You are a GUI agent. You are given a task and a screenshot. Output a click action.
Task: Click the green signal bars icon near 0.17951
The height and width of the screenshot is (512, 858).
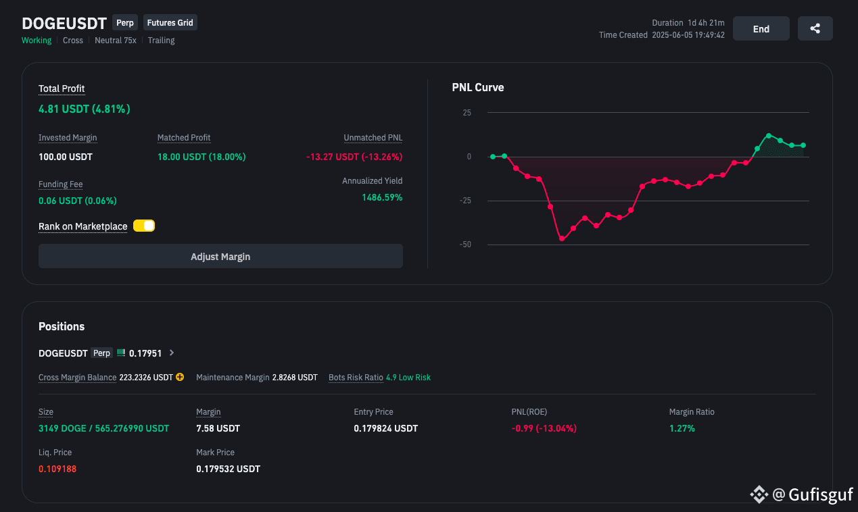pos(121,353)
